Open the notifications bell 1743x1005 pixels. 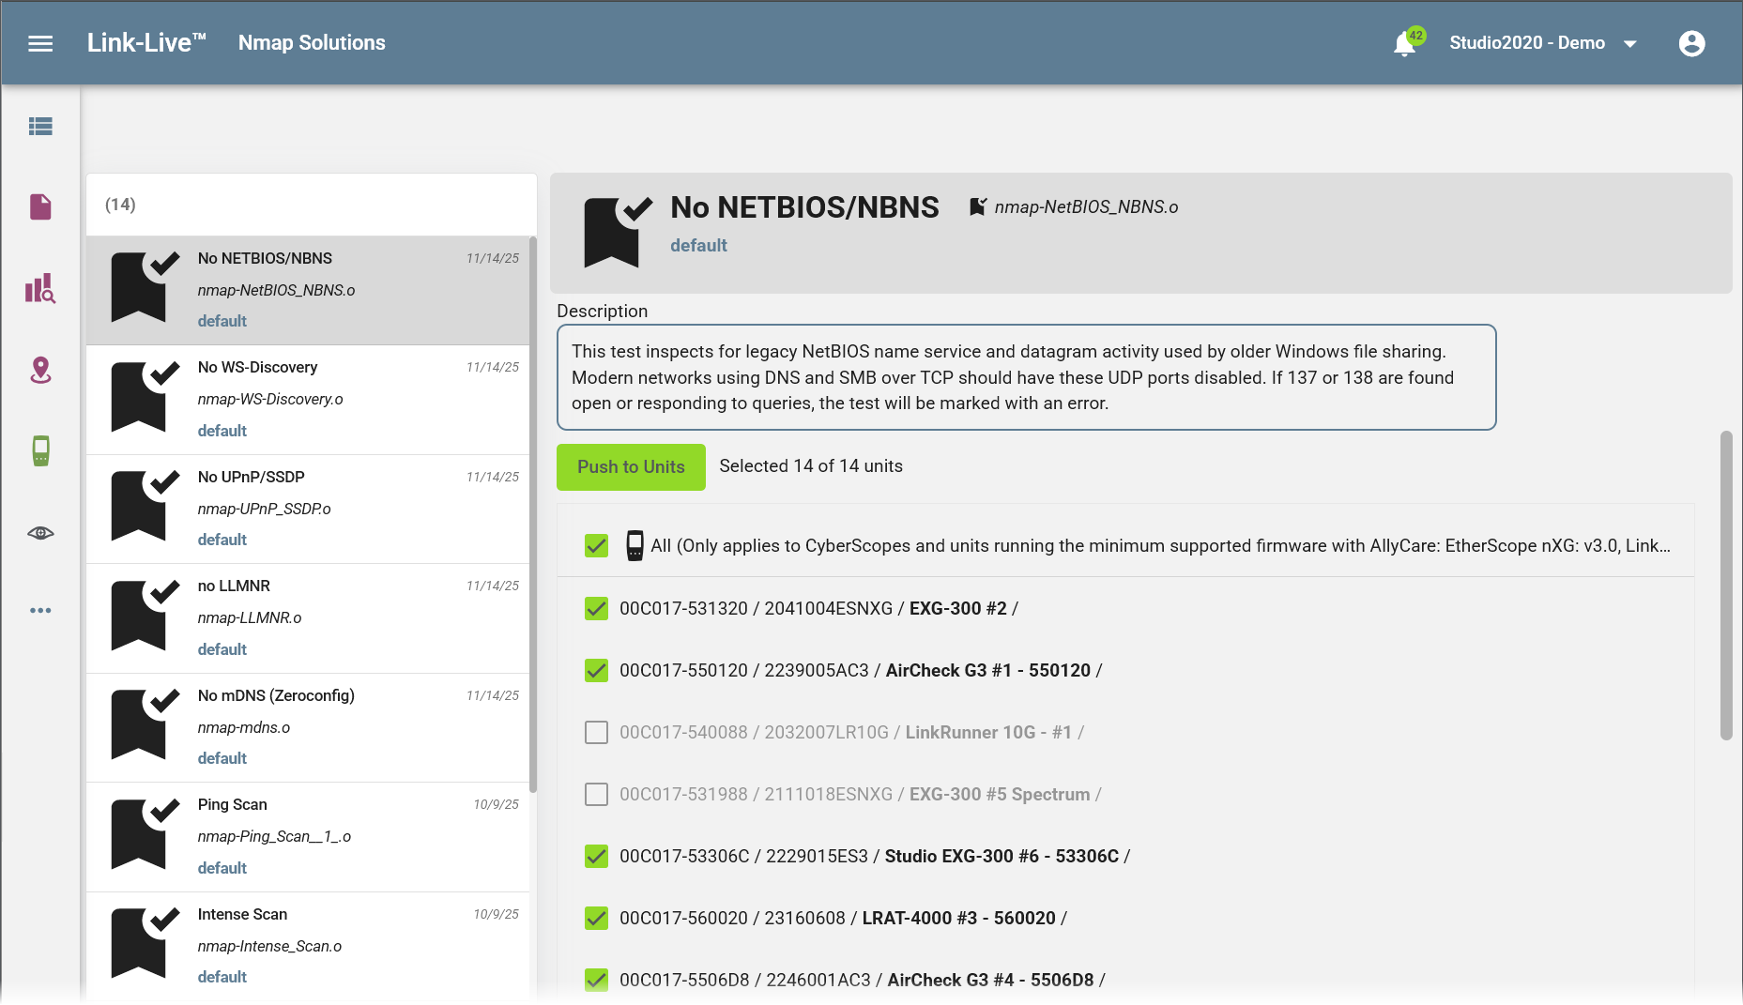(1405, 43)
